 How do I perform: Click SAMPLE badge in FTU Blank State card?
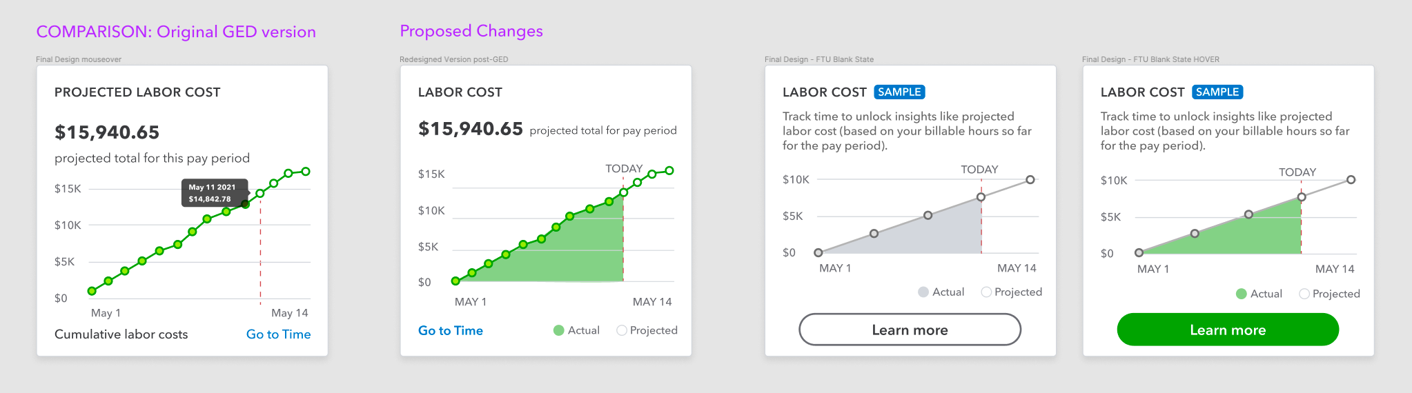point(899,92)
